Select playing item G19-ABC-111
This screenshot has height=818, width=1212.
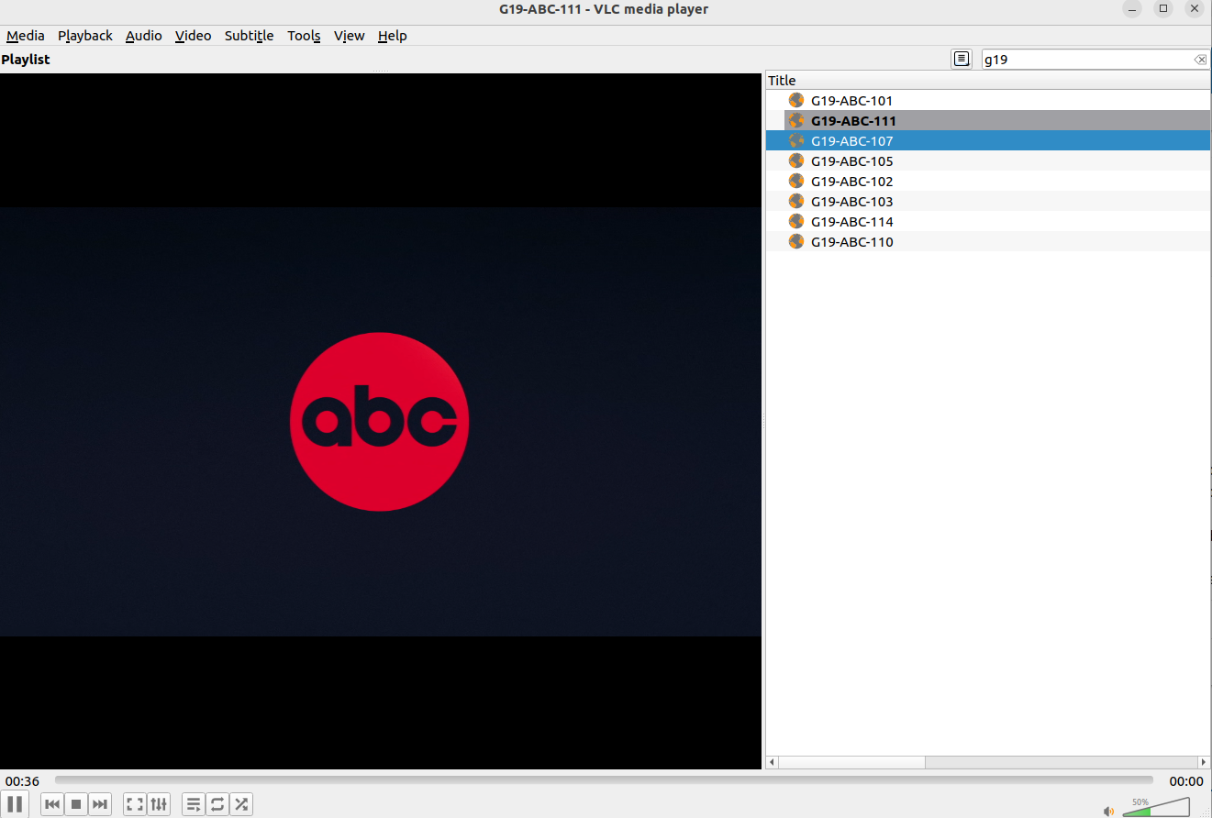[x=988, y=121]
